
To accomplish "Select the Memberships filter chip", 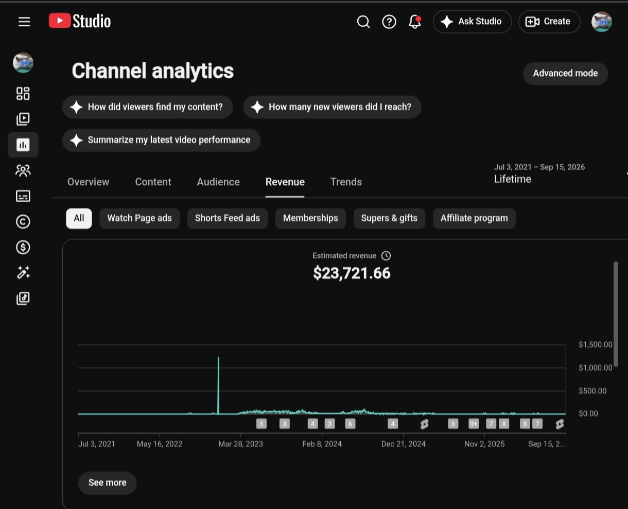I will pyautogui.click(x=310, y=218).
